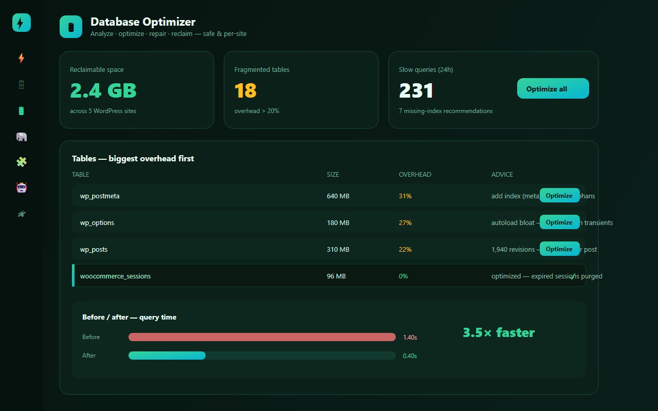Open the robot face sidebar icon
The image size is (658, 411).
(22, 188)
